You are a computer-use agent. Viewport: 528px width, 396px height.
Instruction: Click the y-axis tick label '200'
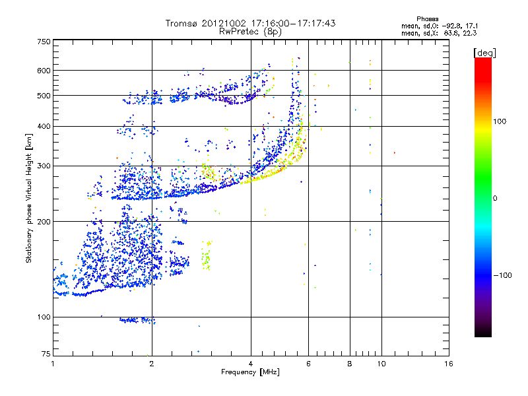pyautogui.click(x=44, y=222)
